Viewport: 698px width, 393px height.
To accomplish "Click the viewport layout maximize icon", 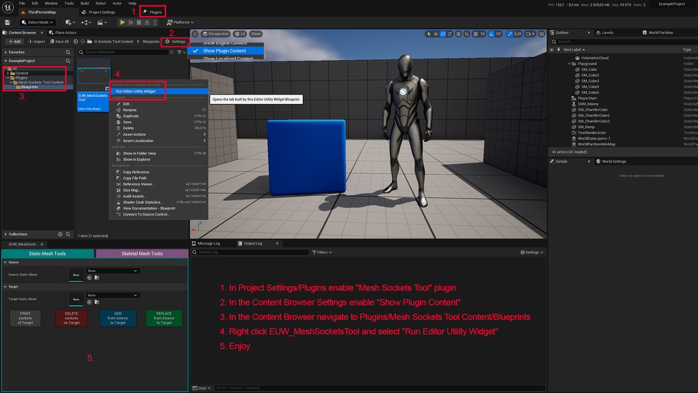I will click(541, 34).
